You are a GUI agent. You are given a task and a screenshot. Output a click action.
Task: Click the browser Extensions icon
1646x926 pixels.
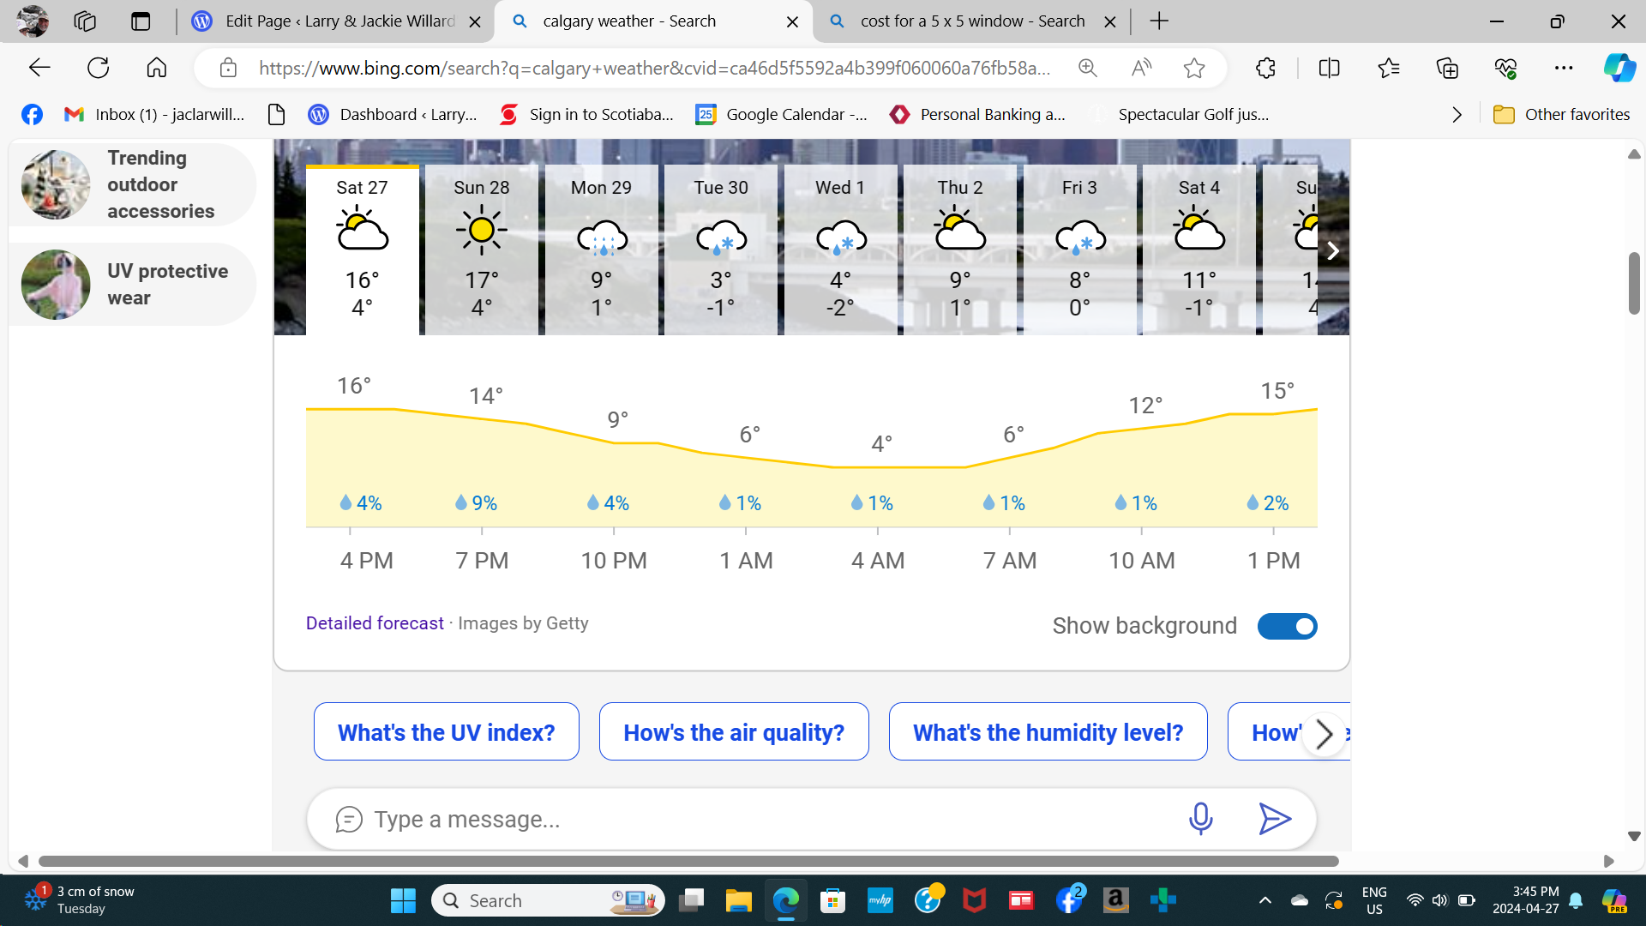coord(1265,68)
